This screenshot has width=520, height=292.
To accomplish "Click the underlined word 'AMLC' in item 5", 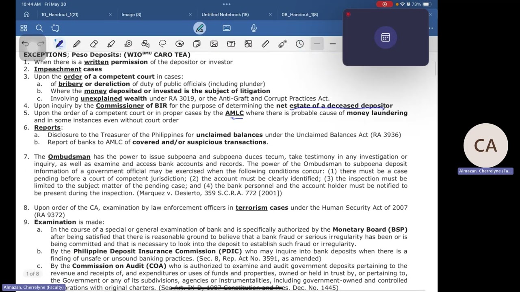I will click(x=234, y=113).
